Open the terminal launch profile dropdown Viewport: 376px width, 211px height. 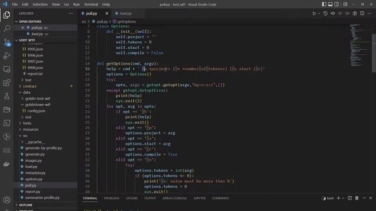[343, 198]
